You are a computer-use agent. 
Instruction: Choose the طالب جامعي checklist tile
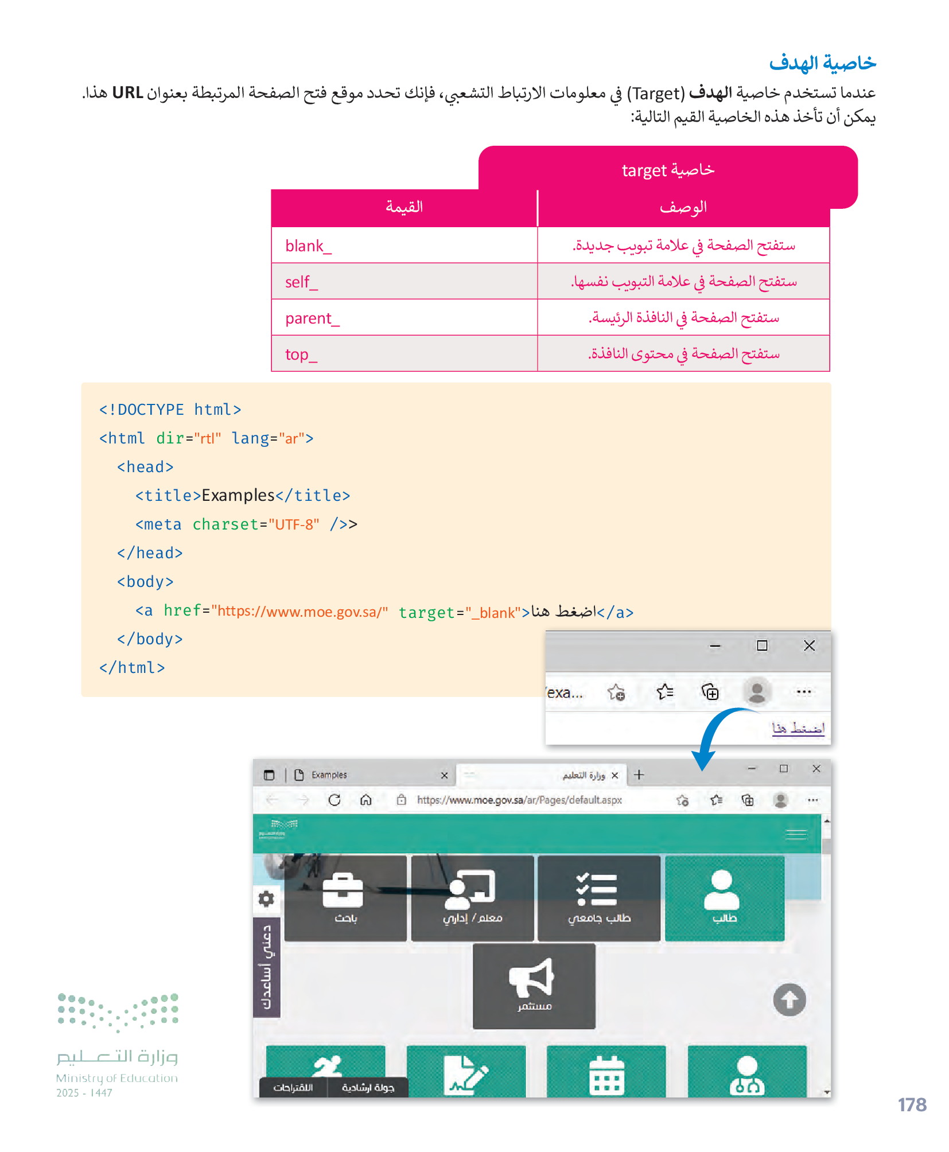[599, 898]
